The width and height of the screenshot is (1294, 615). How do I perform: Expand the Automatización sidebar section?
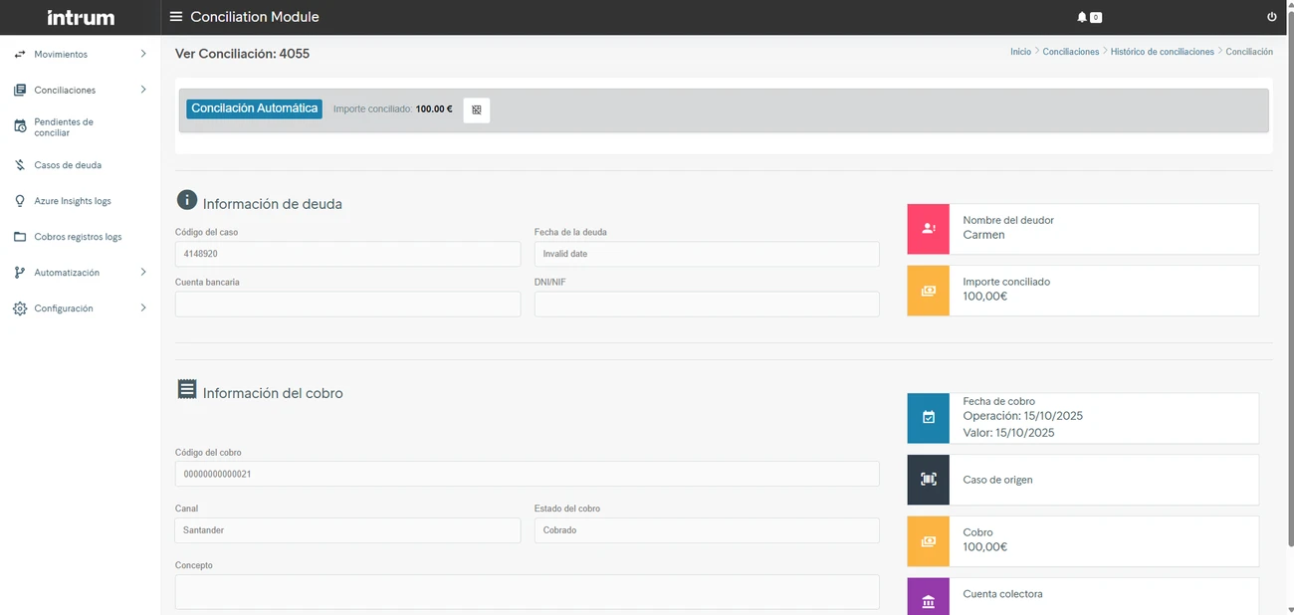click(x=80, y=273)
